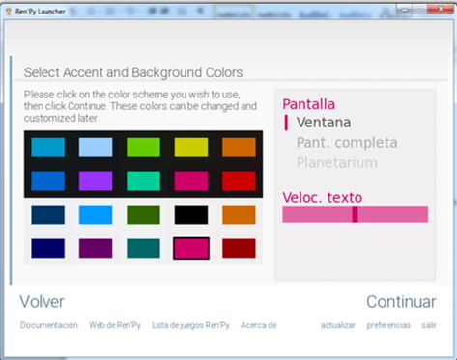457x360 pixels.
Task: Select the light blue swatch on dark background
Action: tap(96, 148)
